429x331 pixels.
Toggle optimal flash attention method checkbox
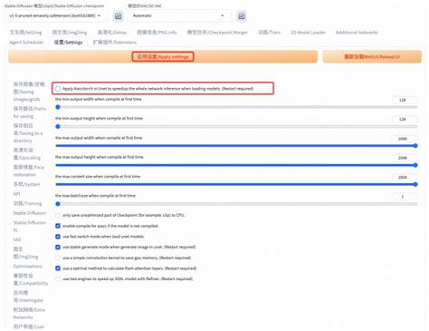pyautogui.click(x=58, y=268)
